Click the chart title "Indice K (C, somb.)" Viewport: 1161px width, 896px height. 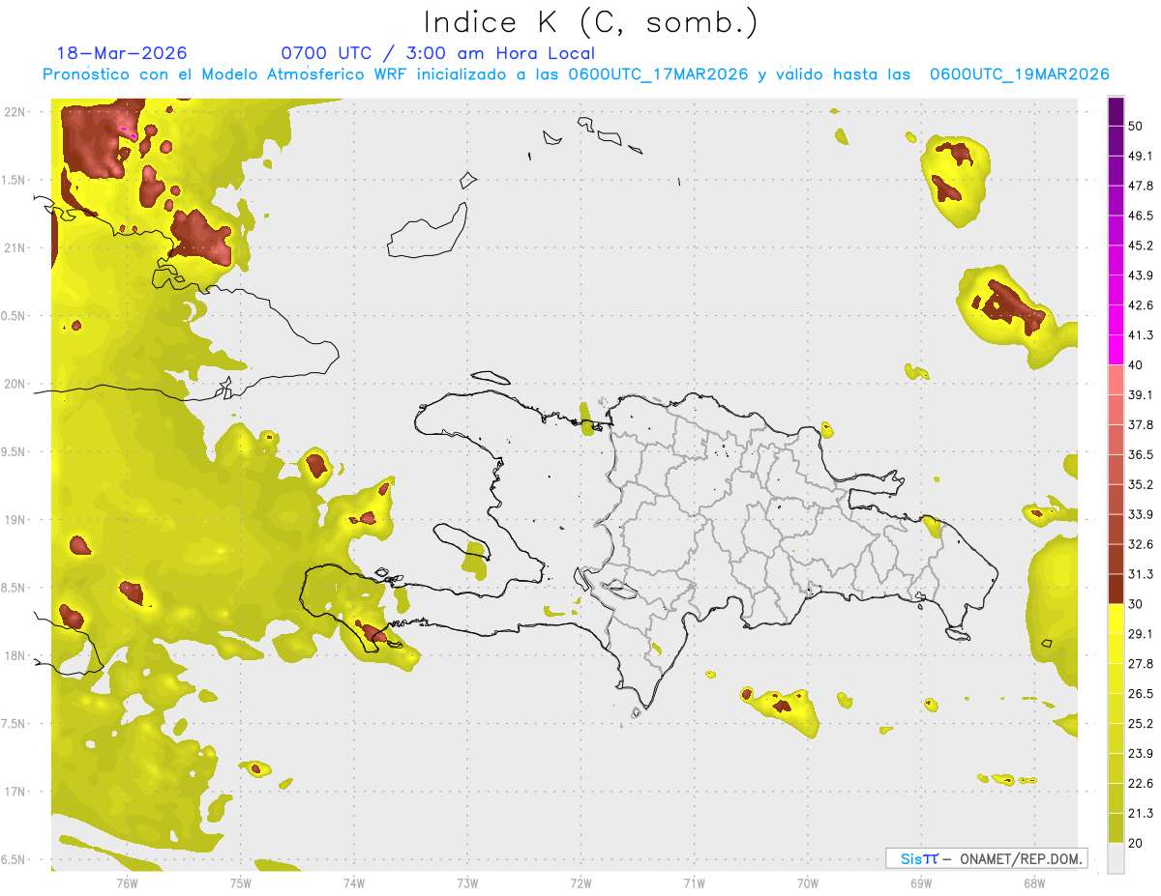point(590,22)
